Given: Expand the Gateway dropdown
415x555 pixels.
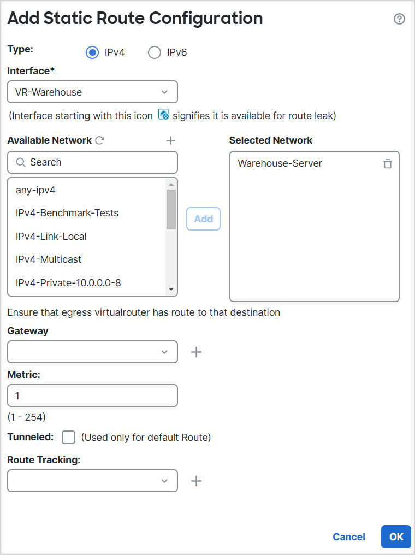Looking at the screenshot, I should [93, 352].
